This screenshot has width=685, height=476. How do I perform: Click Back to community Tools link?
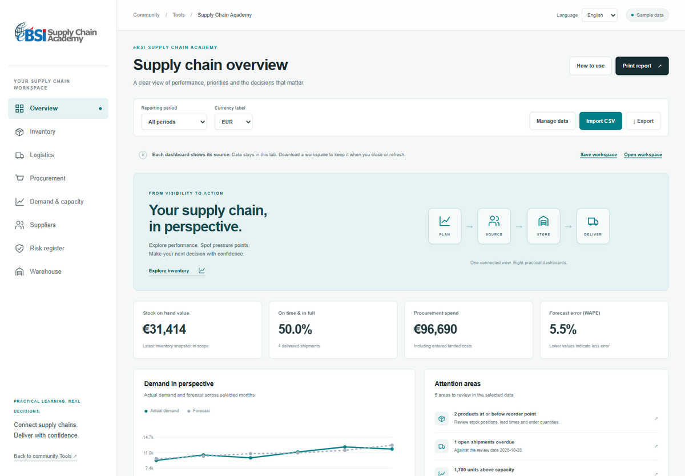click(45, 456)
